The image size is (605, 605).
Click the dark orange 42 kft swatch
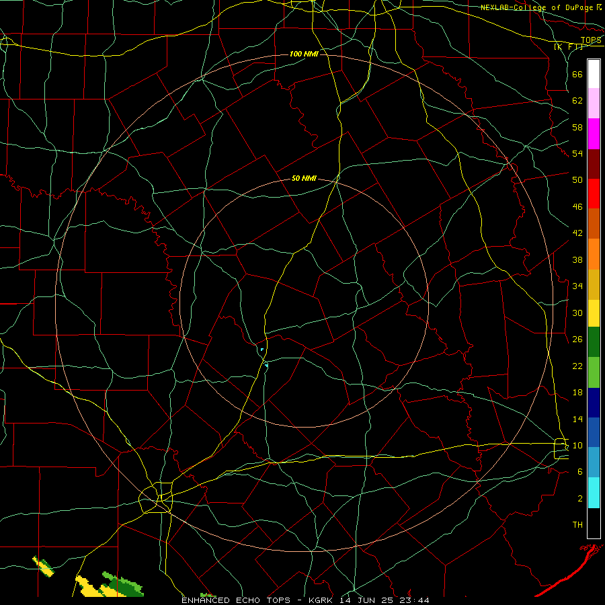point(594,223)
